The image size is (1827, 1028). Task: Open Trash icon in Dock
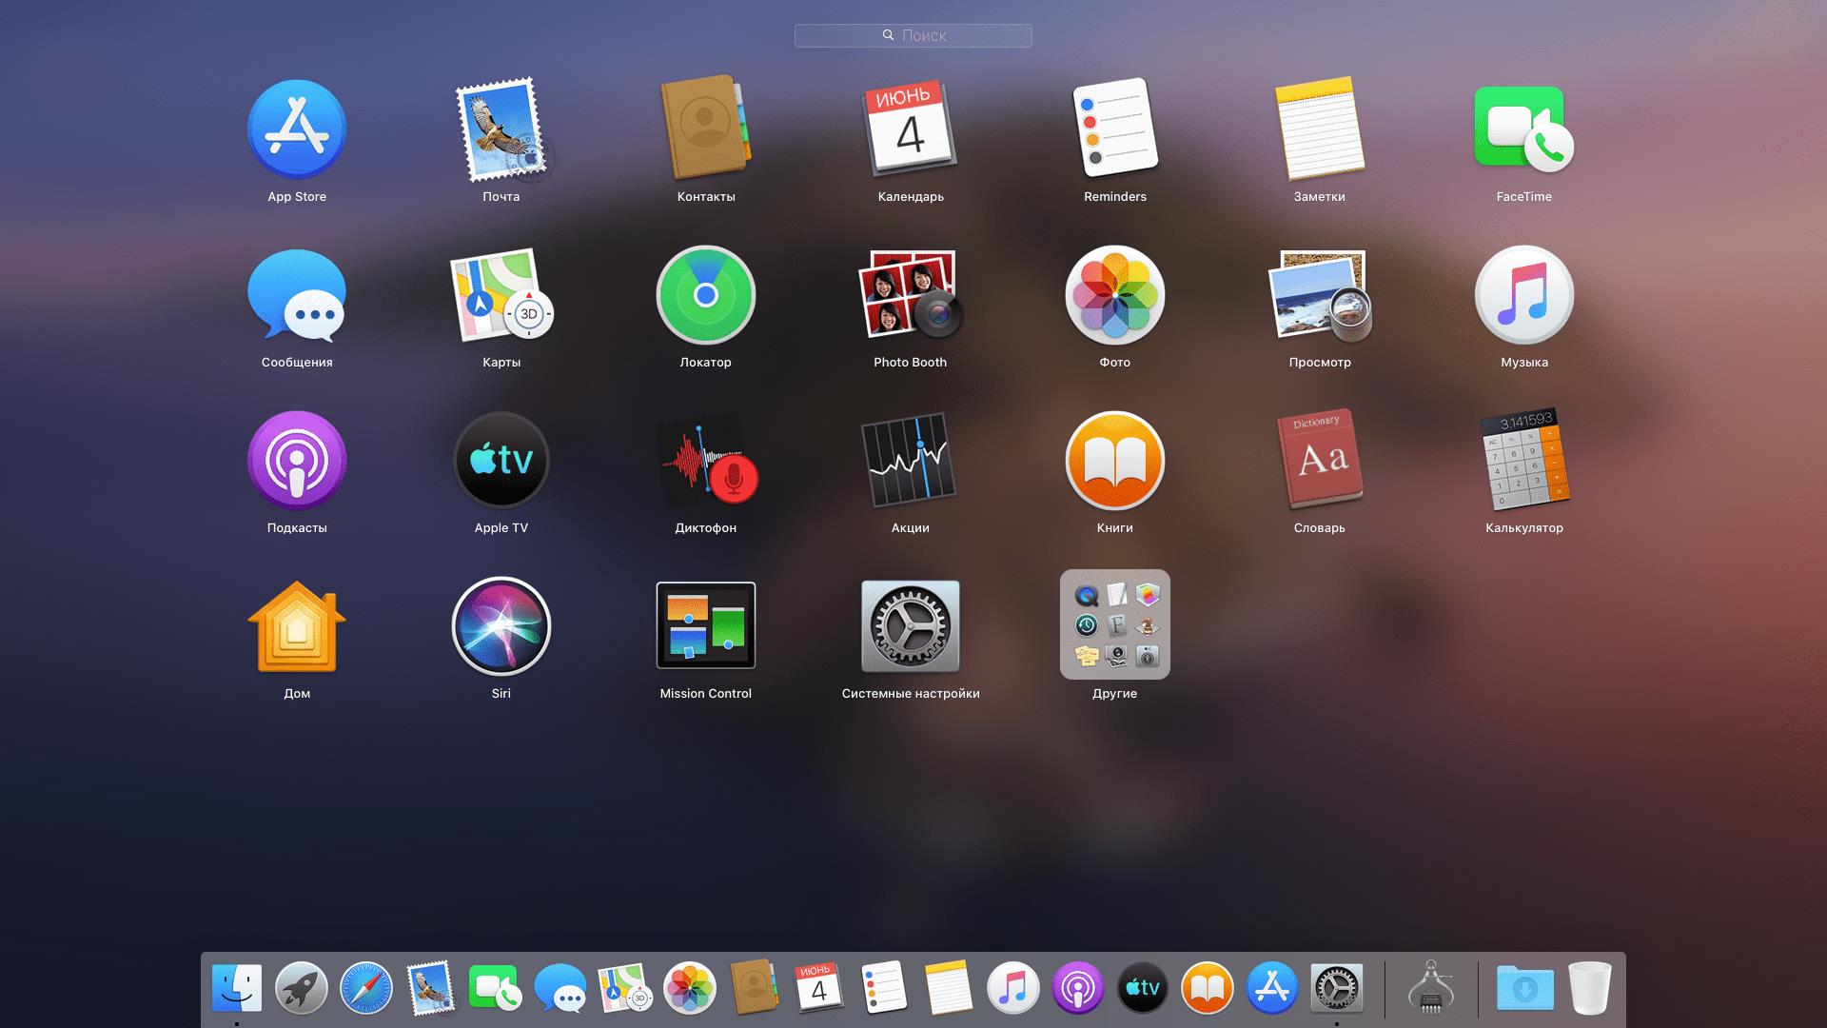click(1584, 989)
